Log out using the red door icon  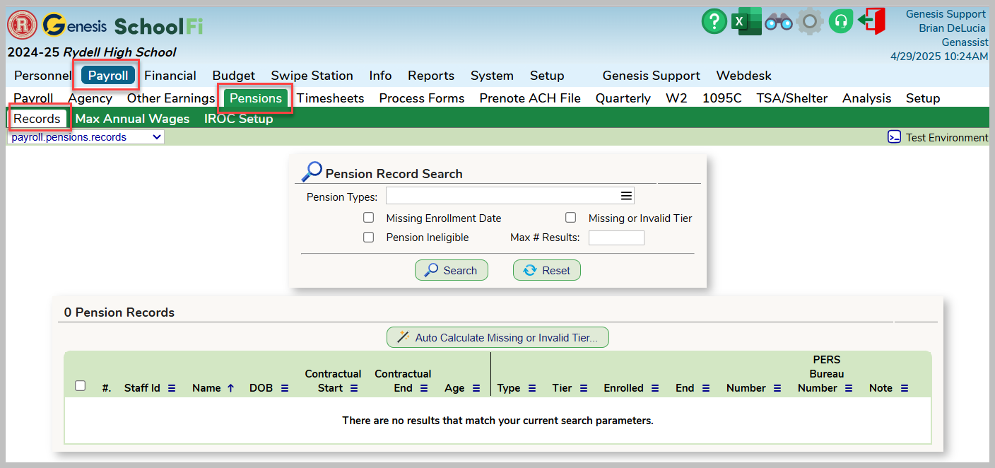click(x=872, y=21)
